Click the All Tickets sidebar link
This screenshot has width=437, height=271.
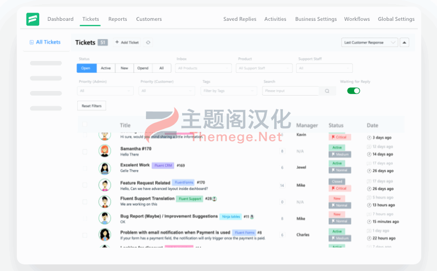pyautogui.click(x=48, y=42)
